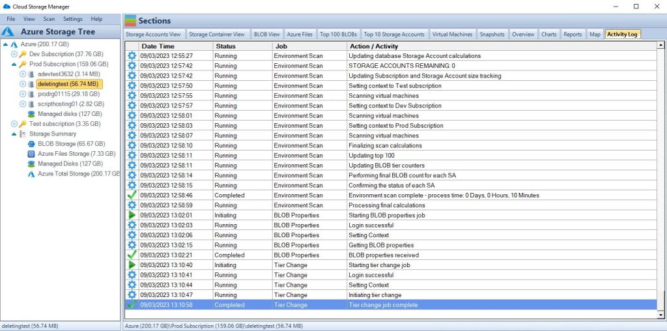
Task: Click the checkmark icon on 'Environment scan complete' row
Action: (132, 195)
